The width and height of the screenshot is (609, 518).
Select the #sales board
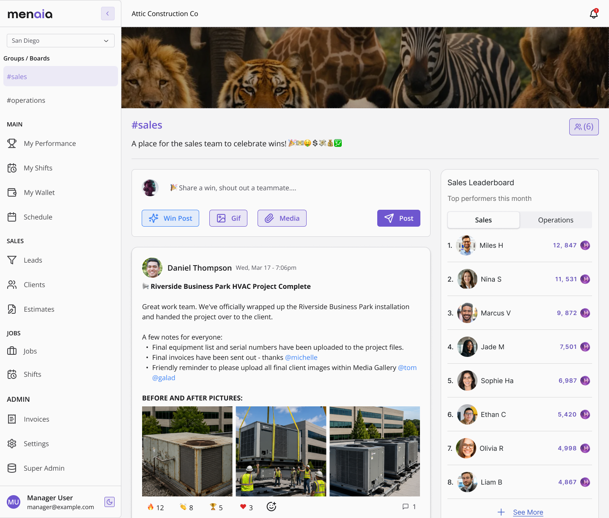[60, 76]
